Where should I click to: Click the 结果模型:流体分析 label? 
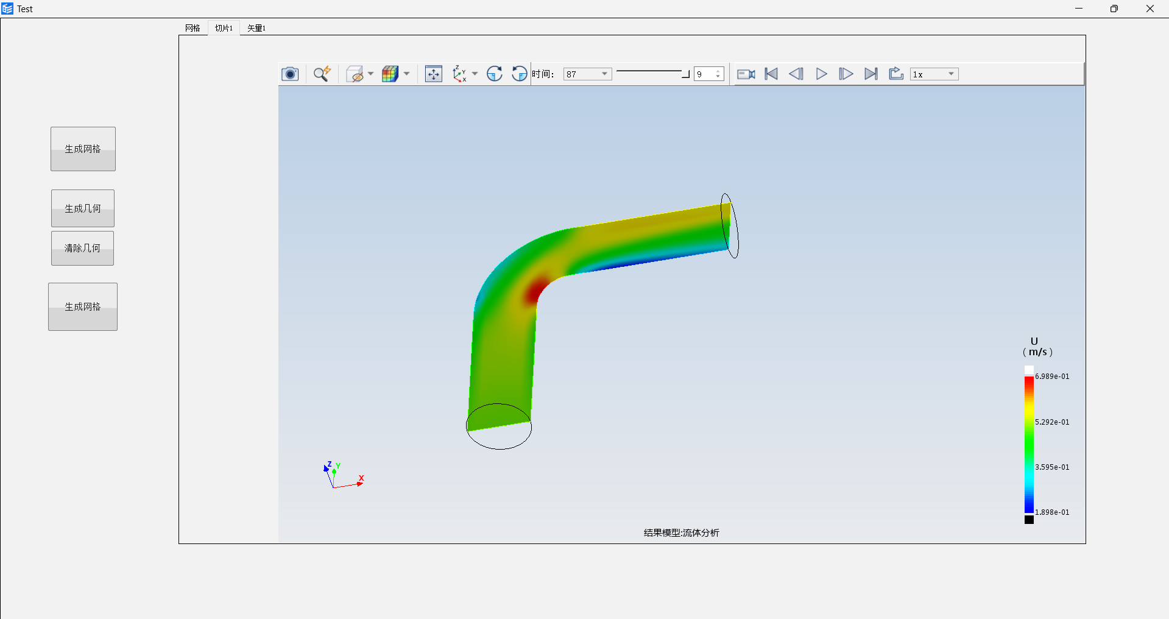(x=681, y=532)
